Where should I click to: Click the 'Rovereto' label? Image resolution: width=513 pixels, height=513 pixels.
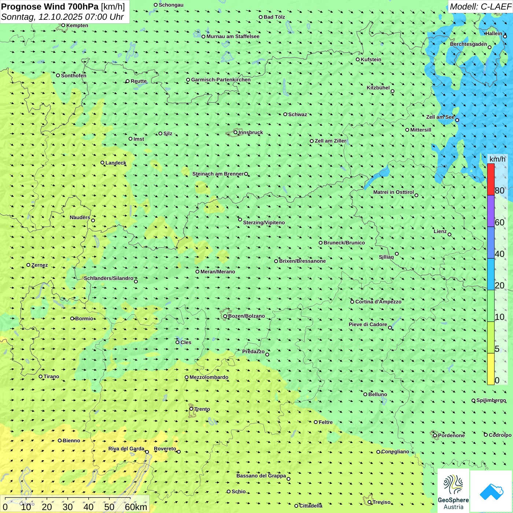[x=165, y=449]
